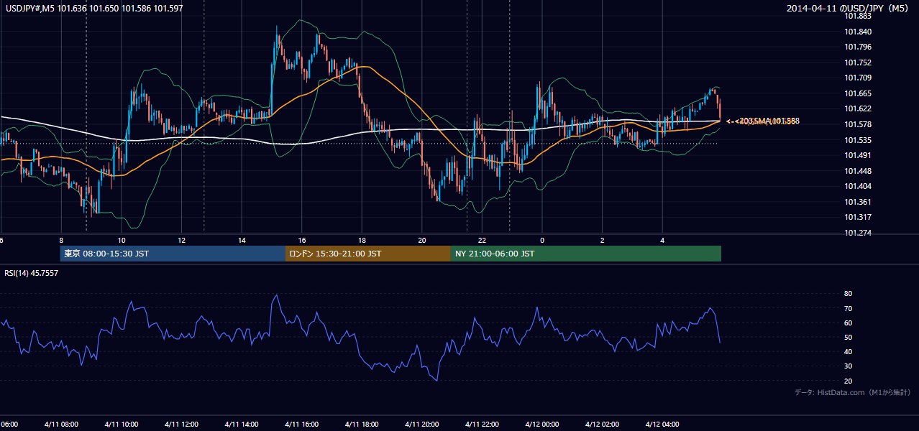Click the 101.535 price axis label
This screenshot has height=431, width=919.
coord(859,140)
